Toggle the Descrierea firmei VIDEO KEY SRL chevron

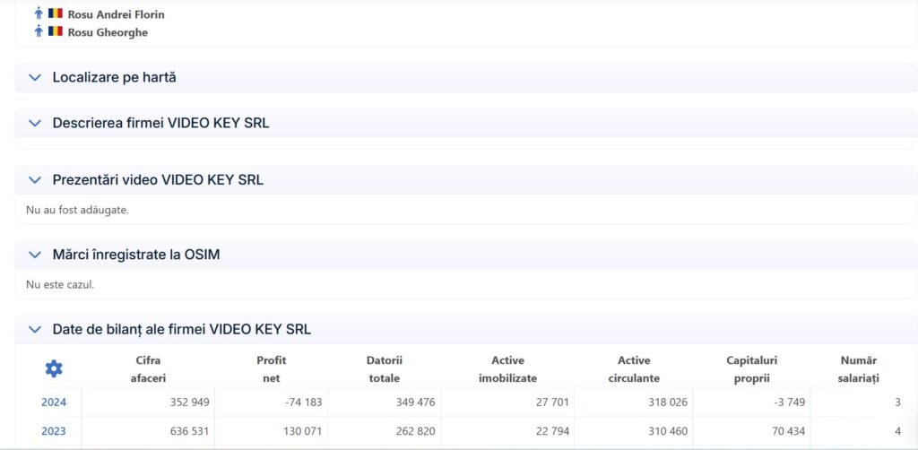click(35, 123)
